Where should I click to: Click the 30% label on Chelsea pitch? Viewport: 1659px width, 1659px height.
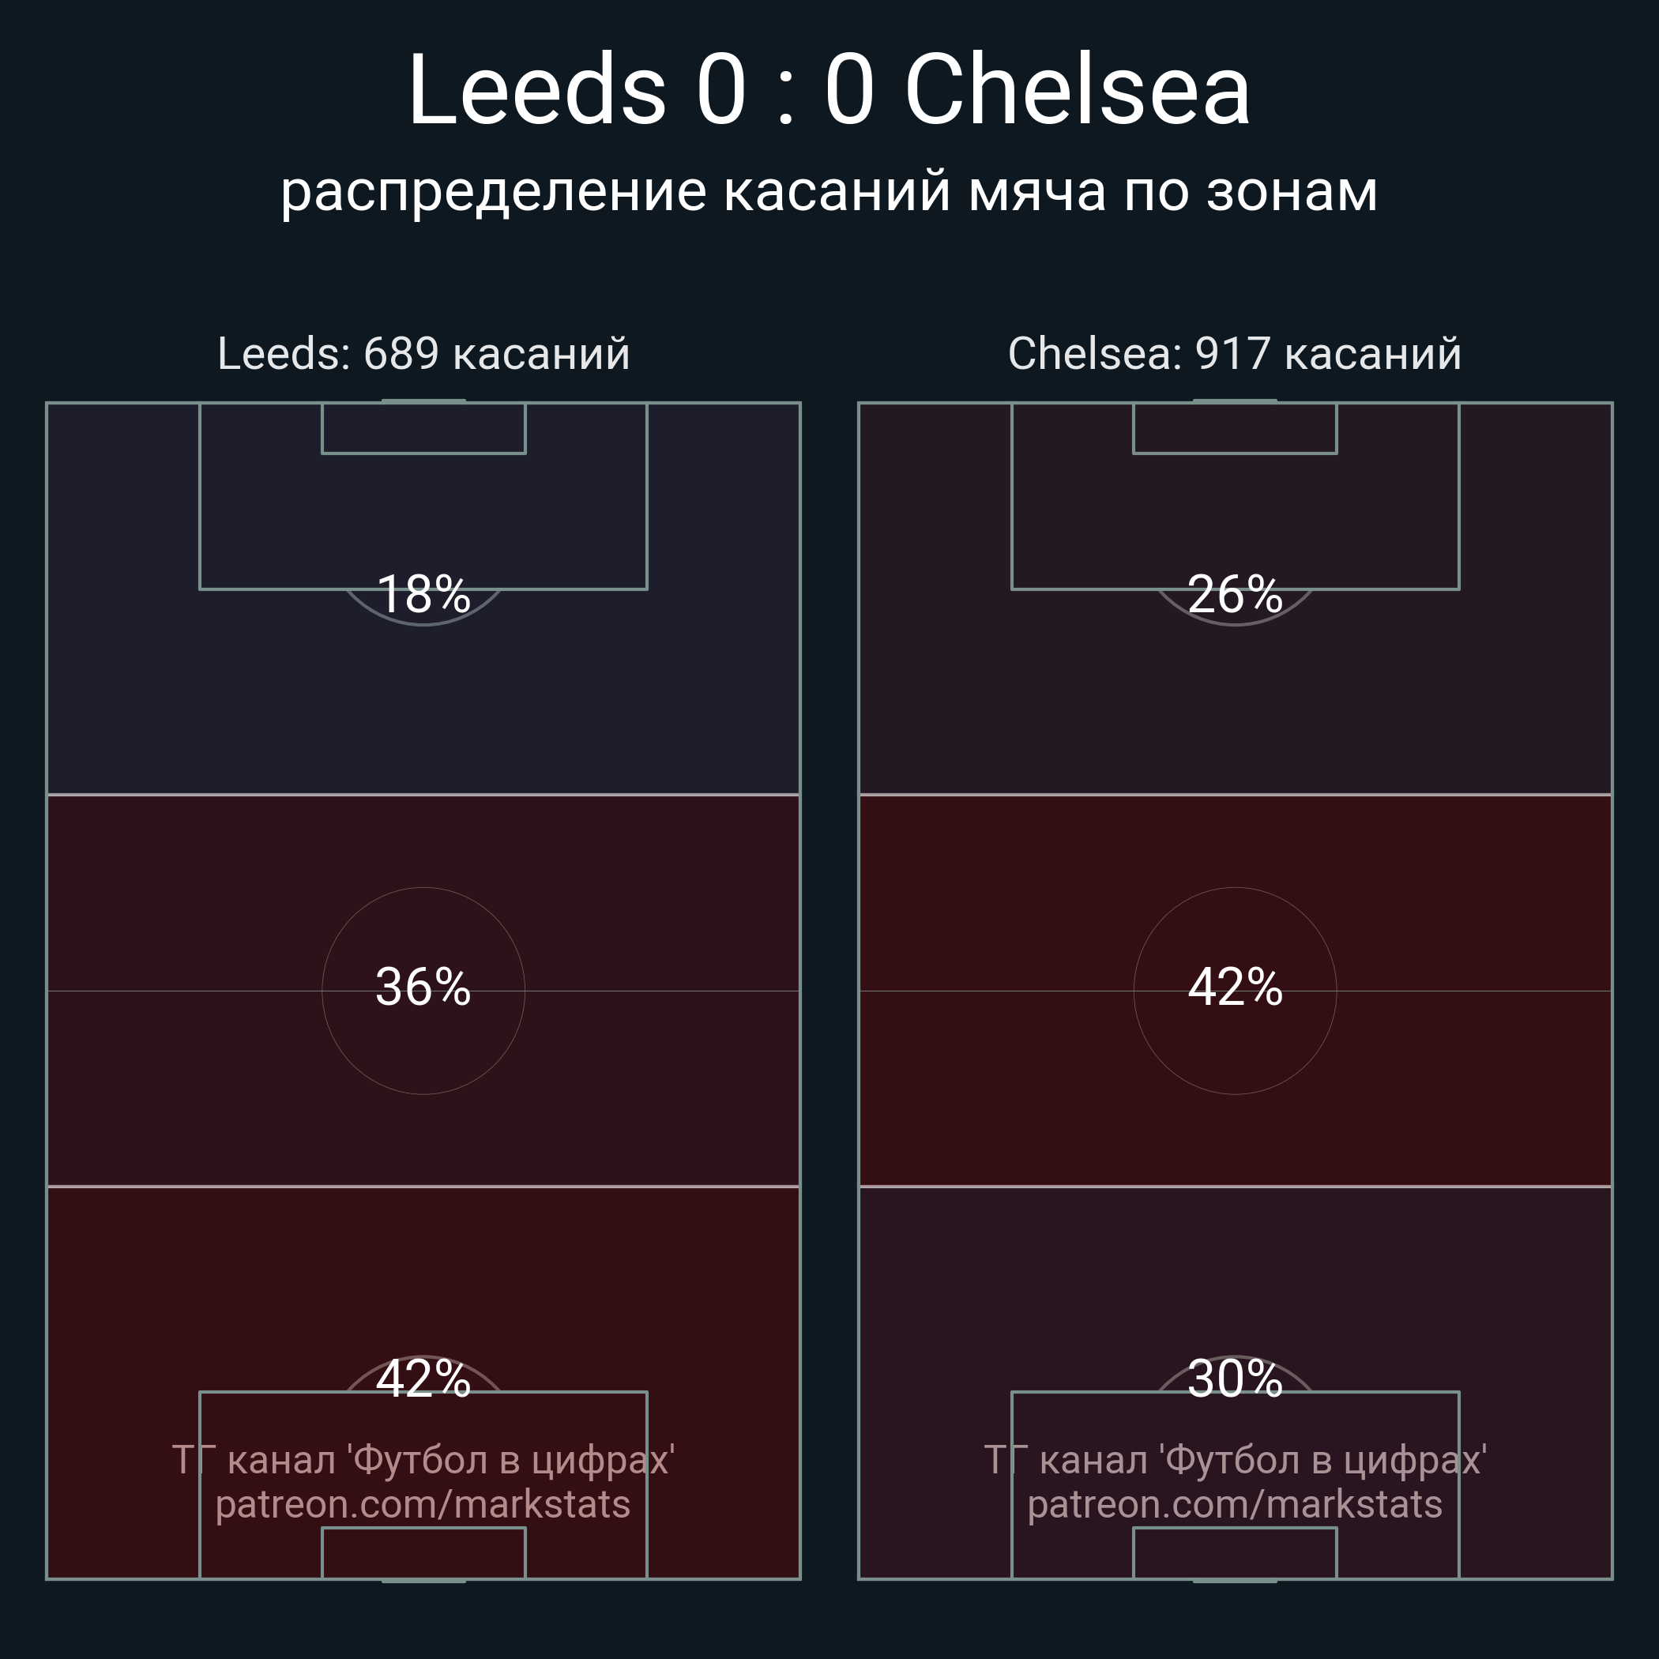point(1235,1379)
